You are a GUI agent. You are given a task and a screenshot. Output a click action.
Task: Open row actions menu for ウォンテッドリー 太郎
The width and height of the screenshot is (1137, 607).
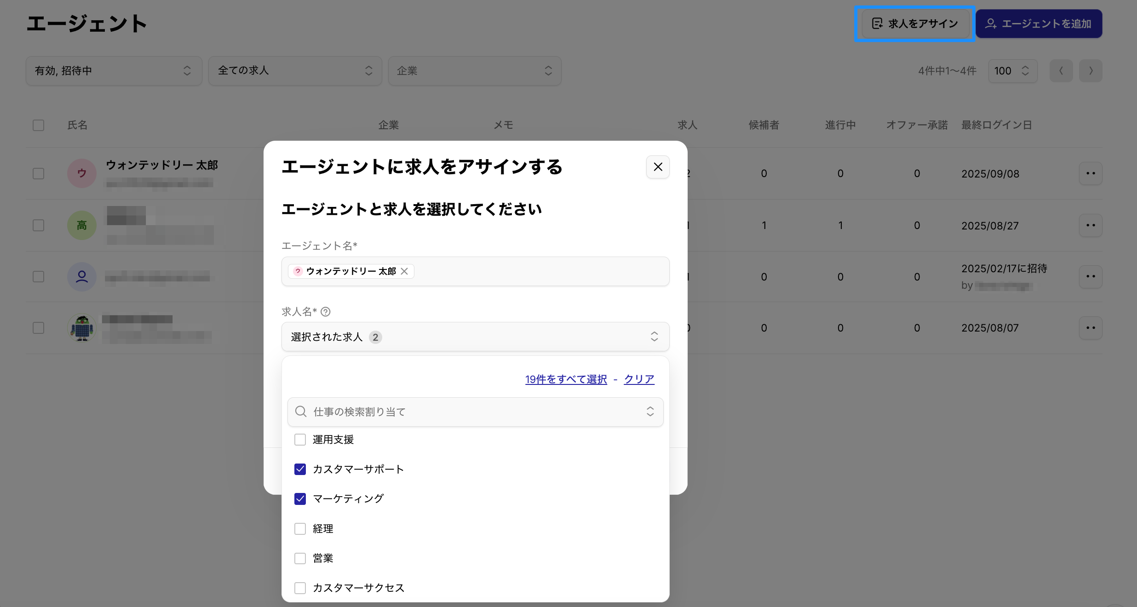(1091, 173)
